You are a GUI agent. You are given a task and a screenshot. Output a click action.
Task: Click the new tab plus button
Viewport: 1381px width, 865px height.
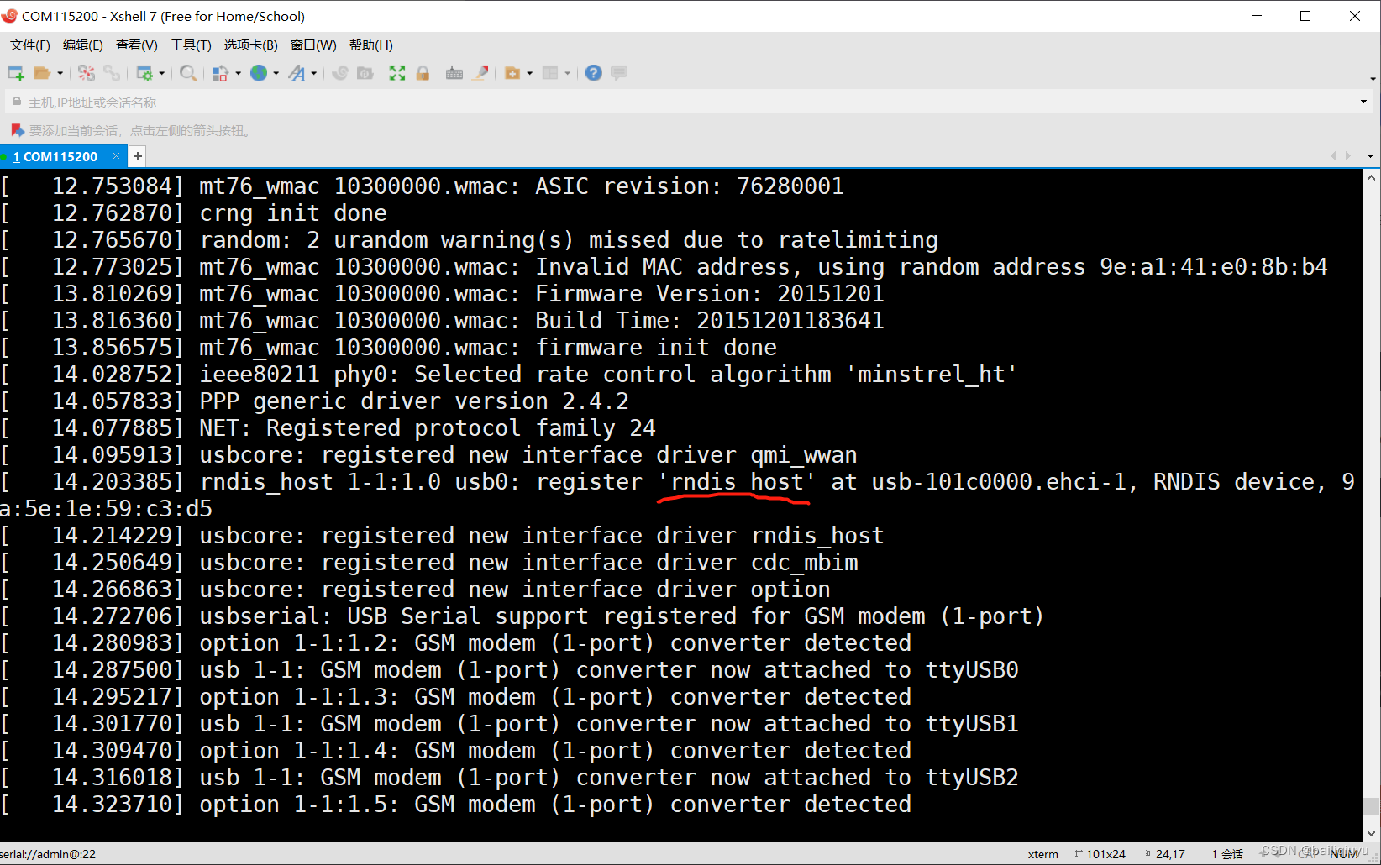[137, 156]
